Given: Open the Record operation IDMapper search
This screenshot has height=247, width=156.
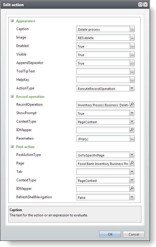Looking at the screenshot, I should pyautogui.click(x=132, y=130).
